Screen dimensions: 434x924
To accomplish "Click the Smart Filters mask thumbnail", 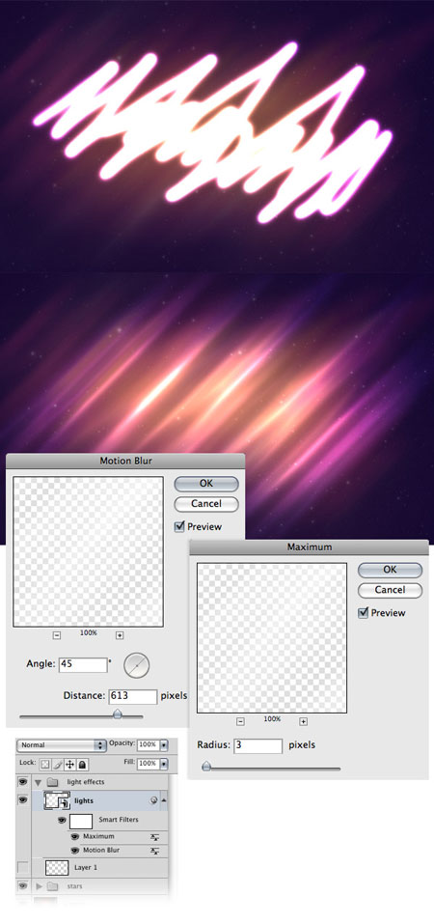I will coord(81,821).
